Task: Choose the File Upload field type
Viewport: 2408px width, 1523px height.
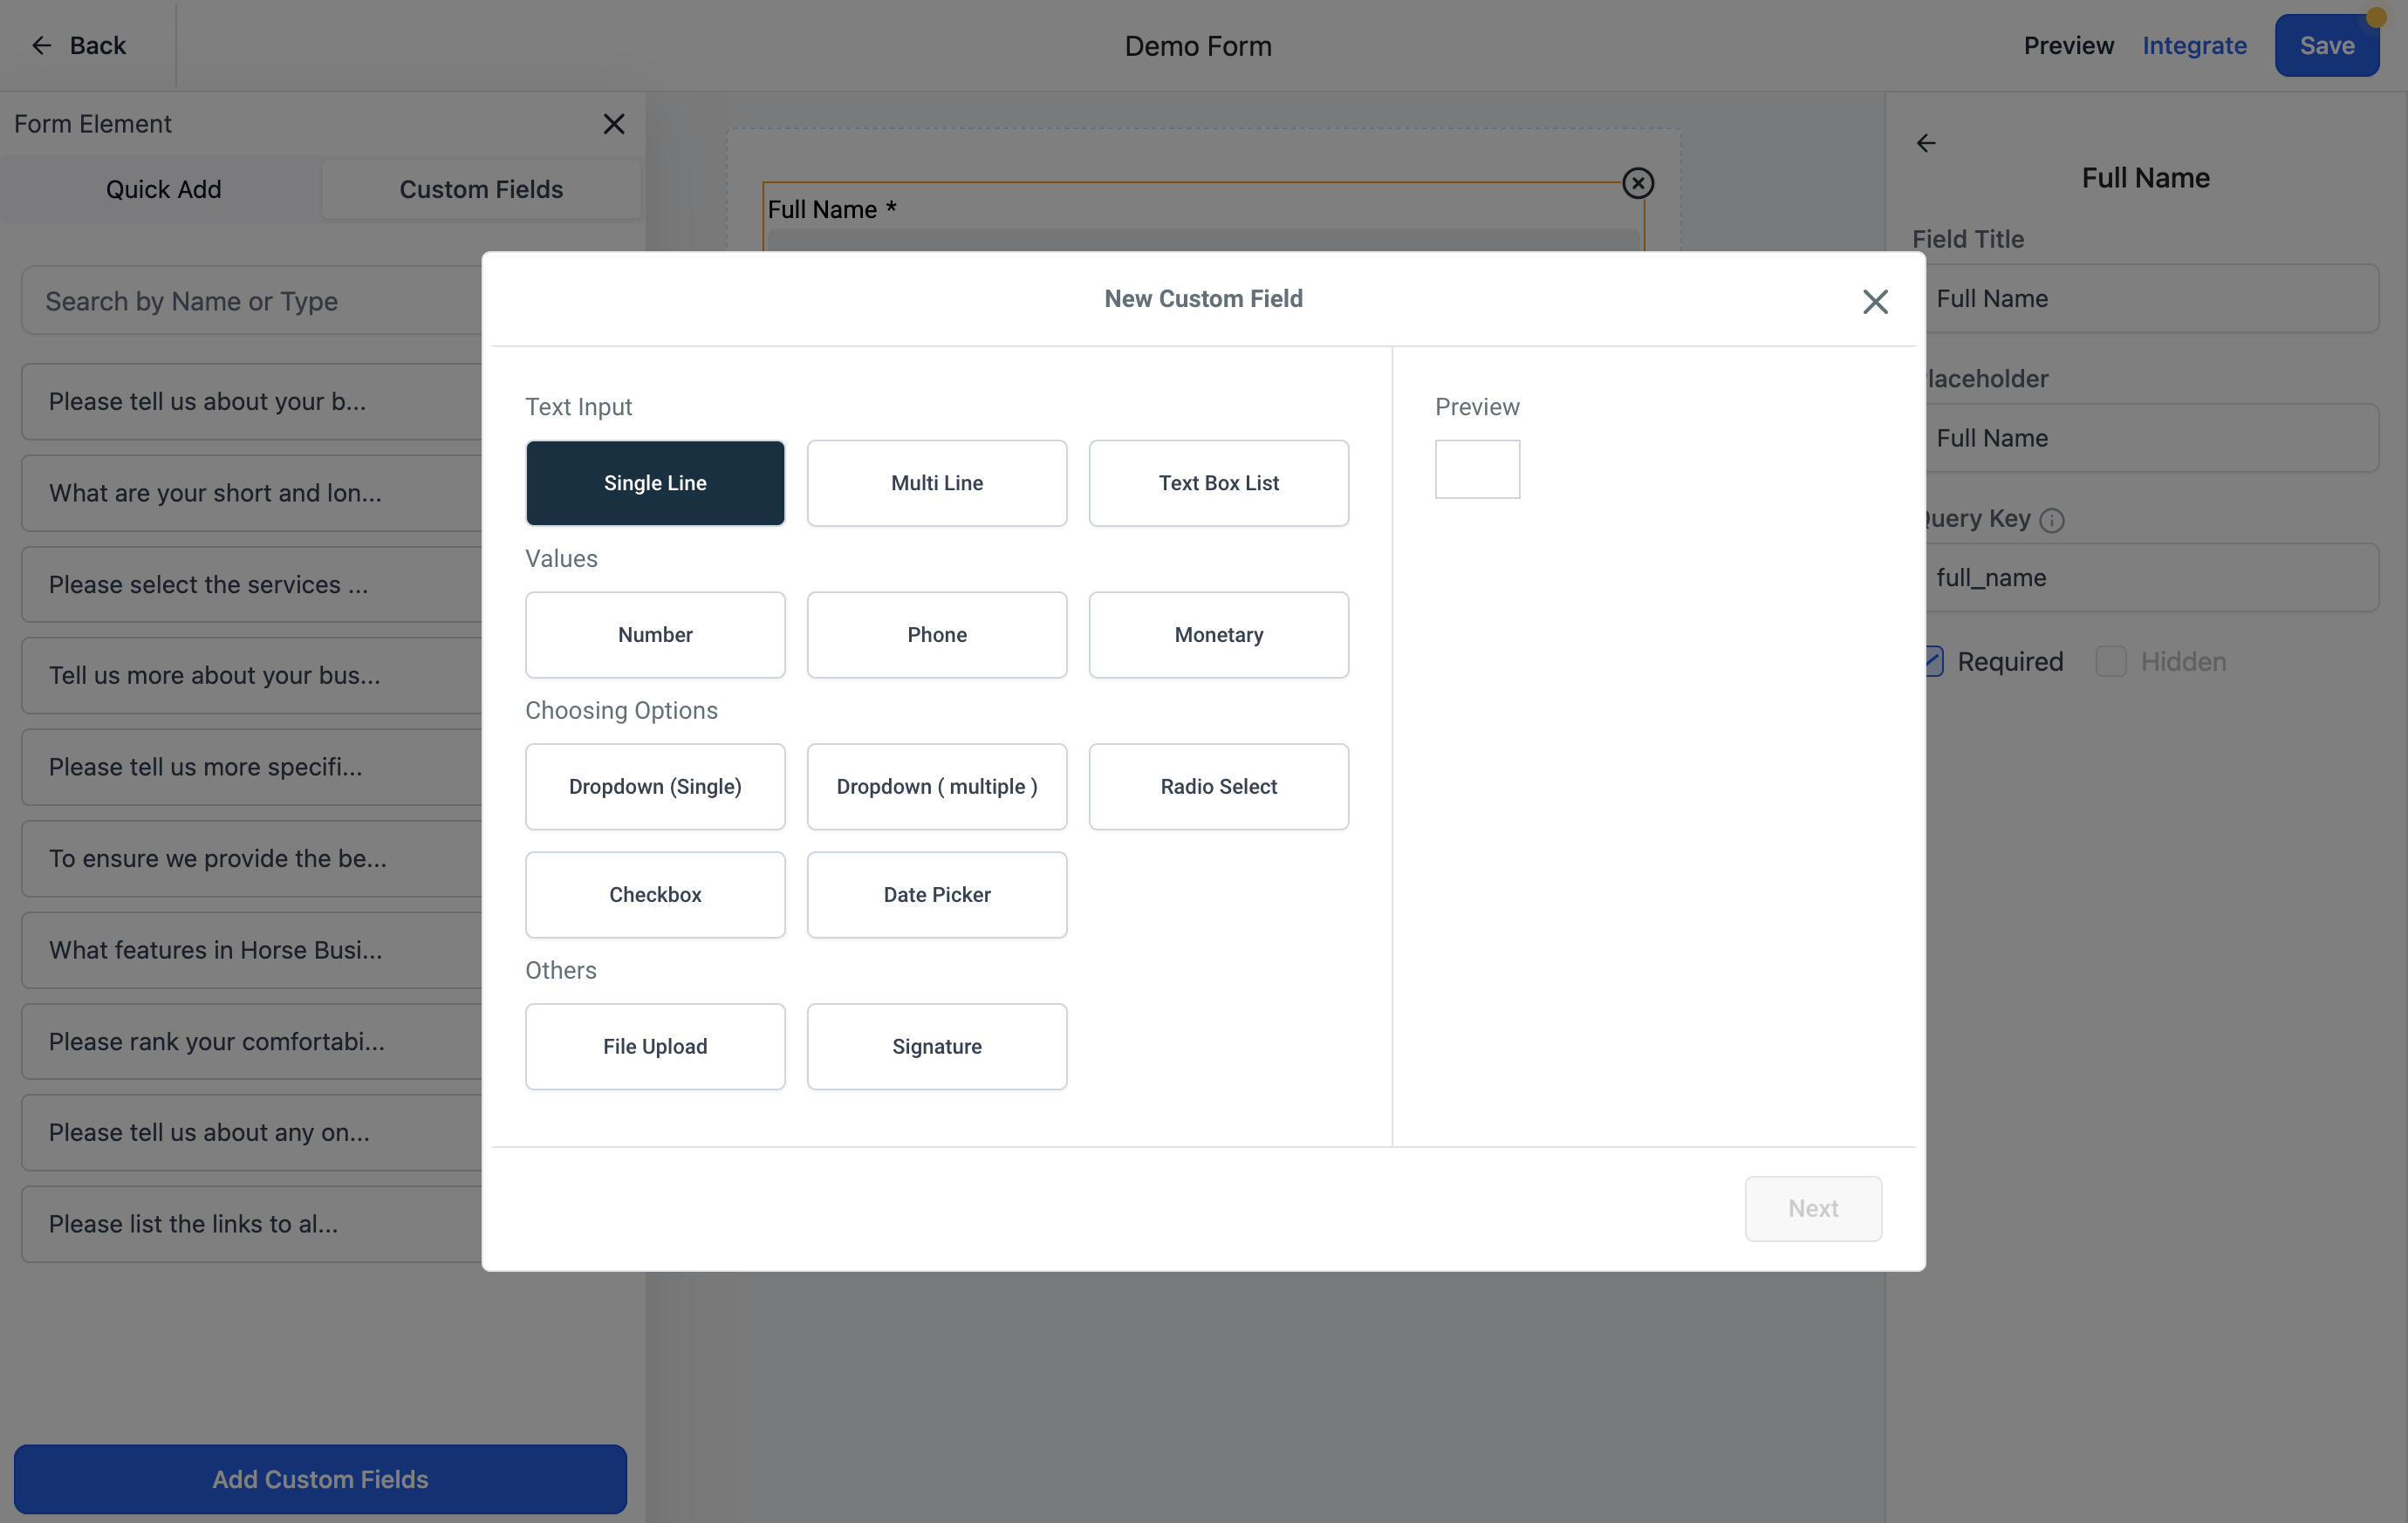Action: tap(655, 1047)
